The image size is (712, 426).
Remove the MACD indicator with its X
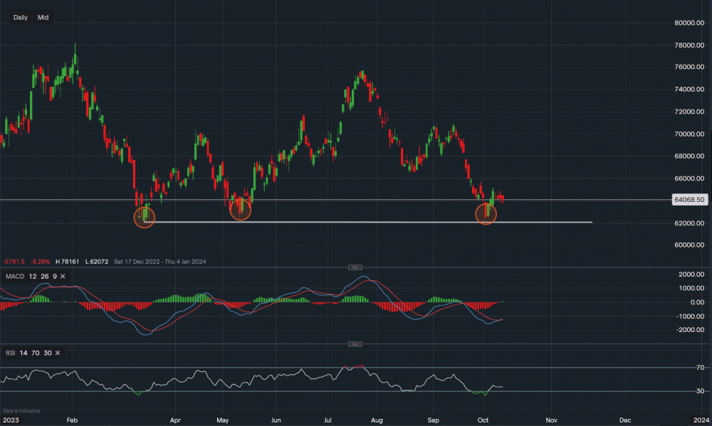63,275
